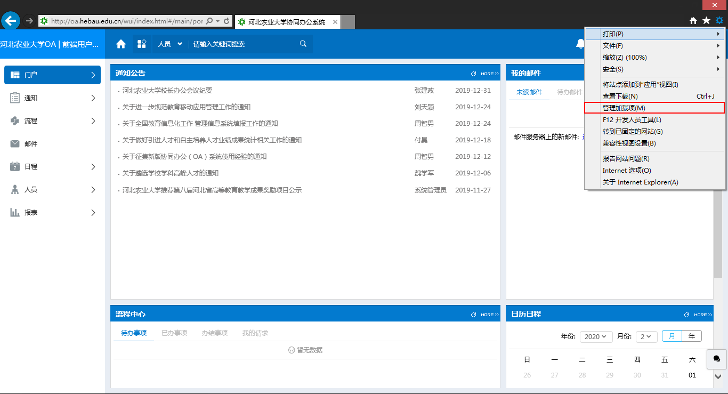Click the down chevron below chat icon
This screenshot has width=728, height=394.
point(718,376)
